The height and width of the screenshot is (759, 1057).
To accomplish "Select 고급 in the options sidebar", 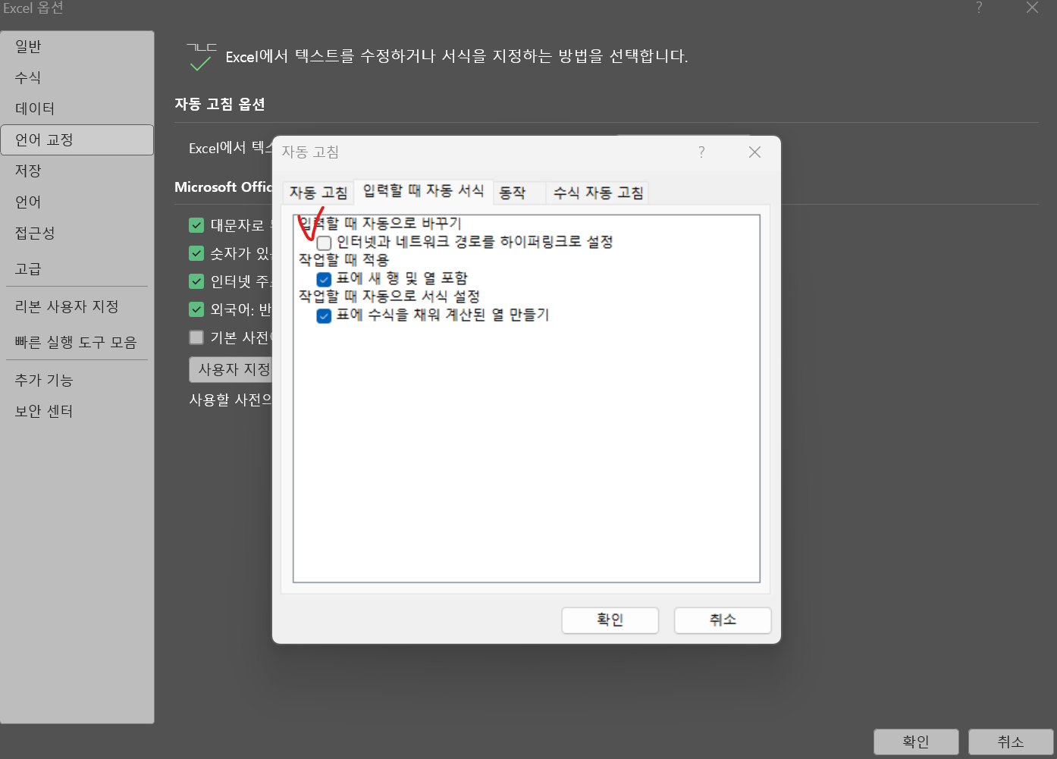I will tap(77, 268).
